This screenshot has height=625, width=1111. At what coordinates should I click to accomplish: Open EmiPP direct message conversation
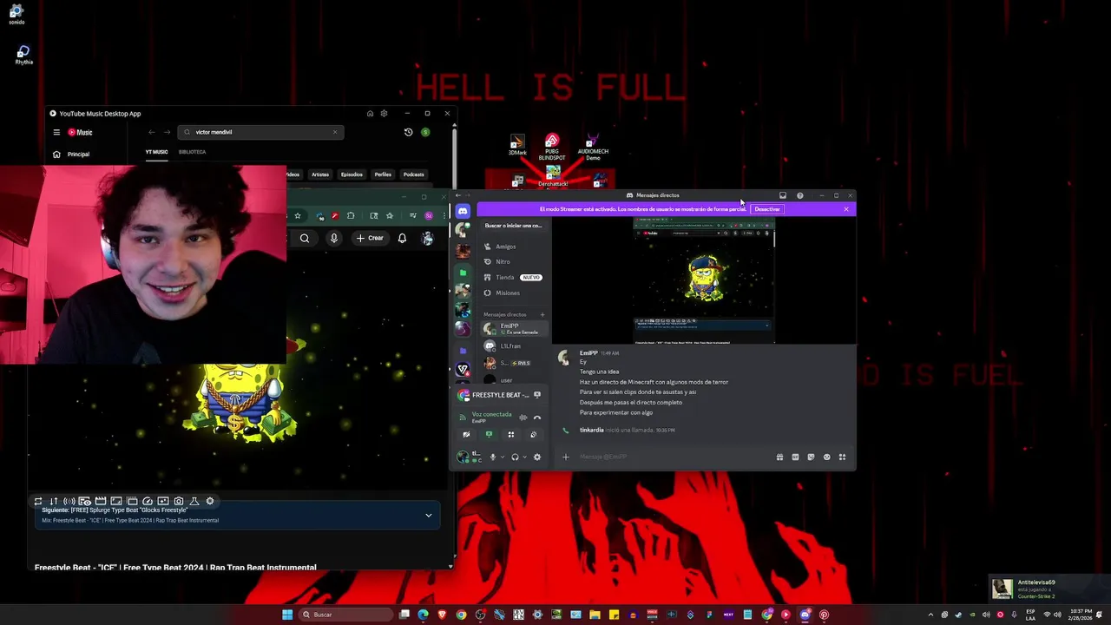(516, 329)
